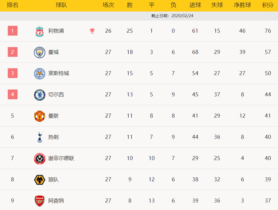Open the Leicester City badge icon
The height and width of the screenshot is (210, 278).
(40, 73)
